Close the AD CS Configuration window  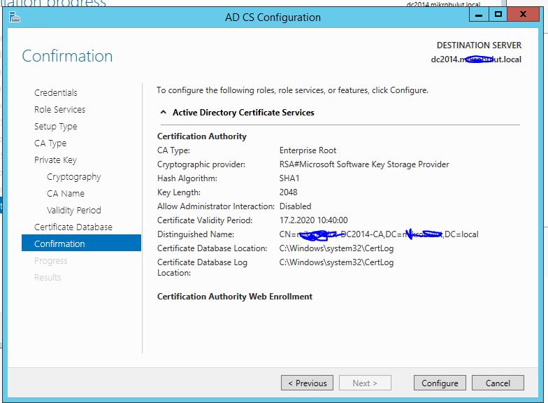tap(523, 15)
